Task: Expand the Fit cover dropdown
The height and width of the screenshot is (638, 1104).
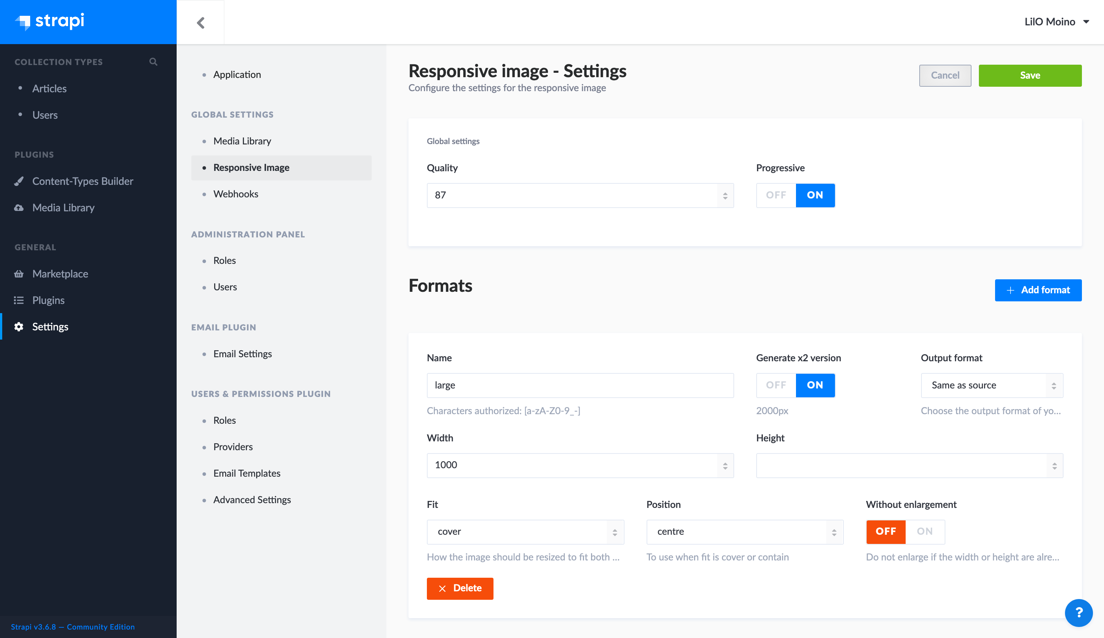Action: click(525, 532)
